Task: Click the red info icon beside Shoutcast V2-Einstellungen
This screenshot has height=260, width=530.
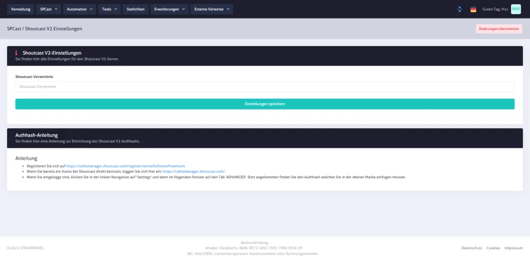Action: point(17,53)
